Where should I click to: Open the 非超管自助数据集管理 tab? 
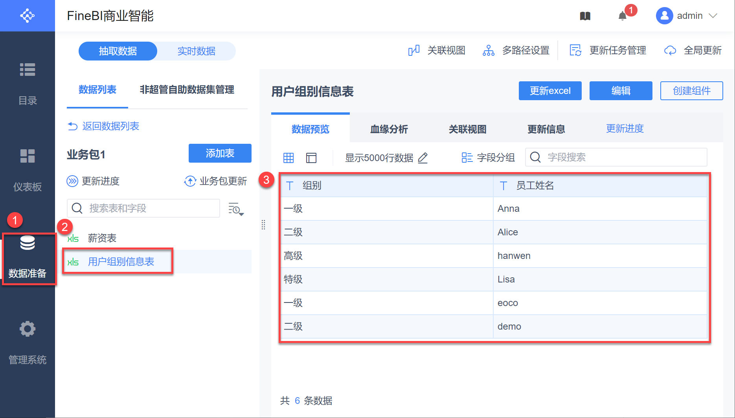coord(187,90)
